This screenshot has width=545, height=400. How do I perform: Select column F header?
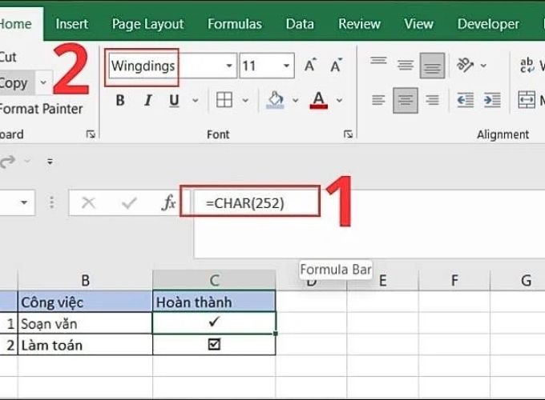tap(454, 280)
